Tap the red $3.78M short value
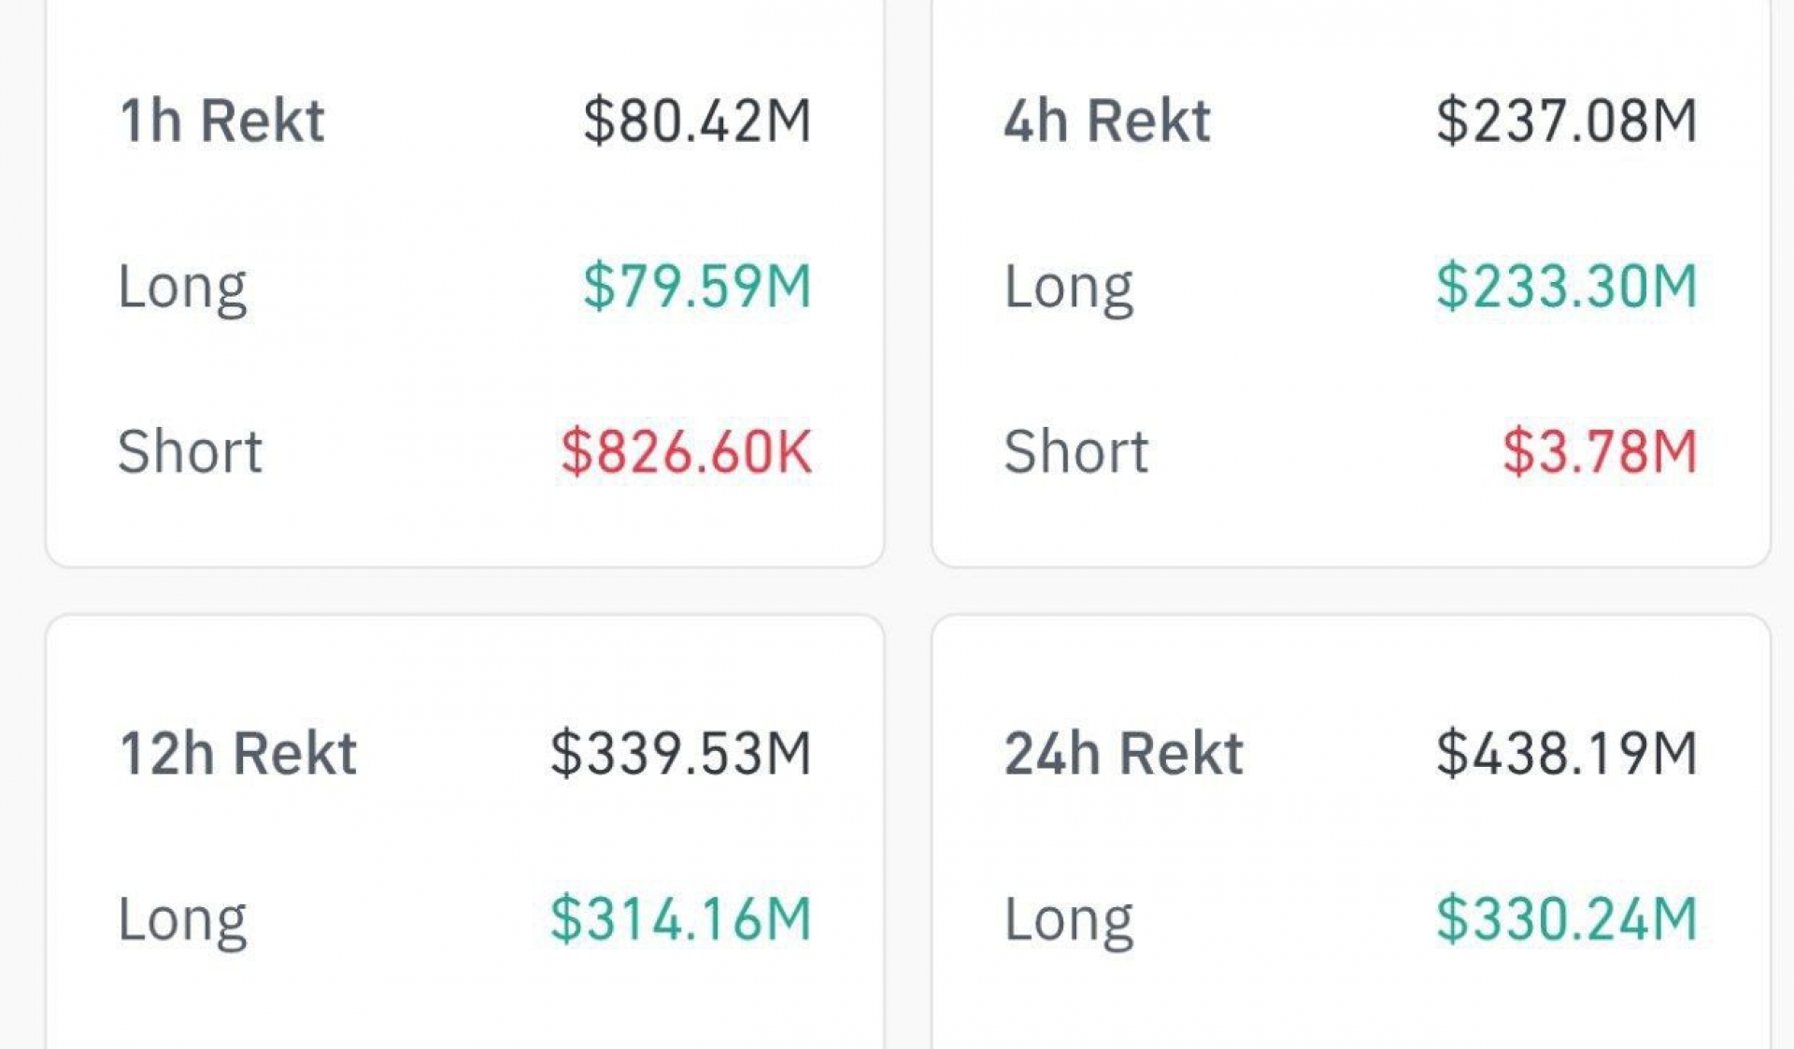Viewport: 1794px width, 1049px height. click(x=1599, y=452)
